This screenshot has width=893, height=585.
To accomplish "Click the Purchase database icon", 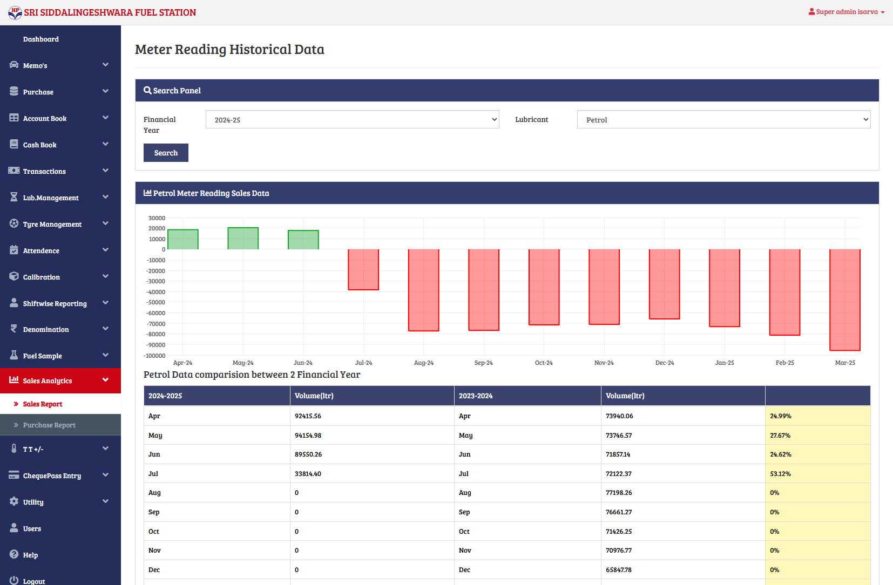I will (x=14, y=91).
